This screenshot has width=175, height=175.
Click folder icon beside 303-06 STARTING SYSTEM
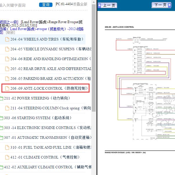pyautogui.click(x=1, y=118)
